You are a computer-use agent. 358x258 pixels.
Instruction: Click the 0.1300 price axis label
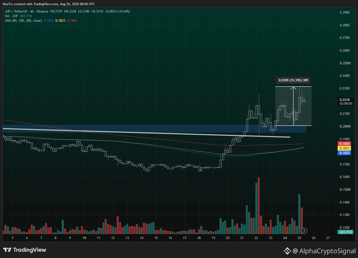click(x=345, y=215)
